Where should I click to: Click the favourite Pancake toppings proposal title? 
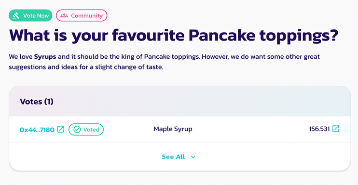[173, 35]
